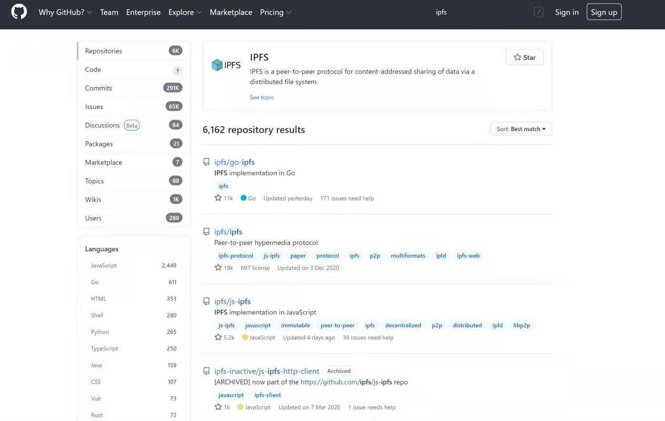Open the ipfs/js-ipfs repository
This screenshot has width=665, height=421.
[x=232, y=301]
